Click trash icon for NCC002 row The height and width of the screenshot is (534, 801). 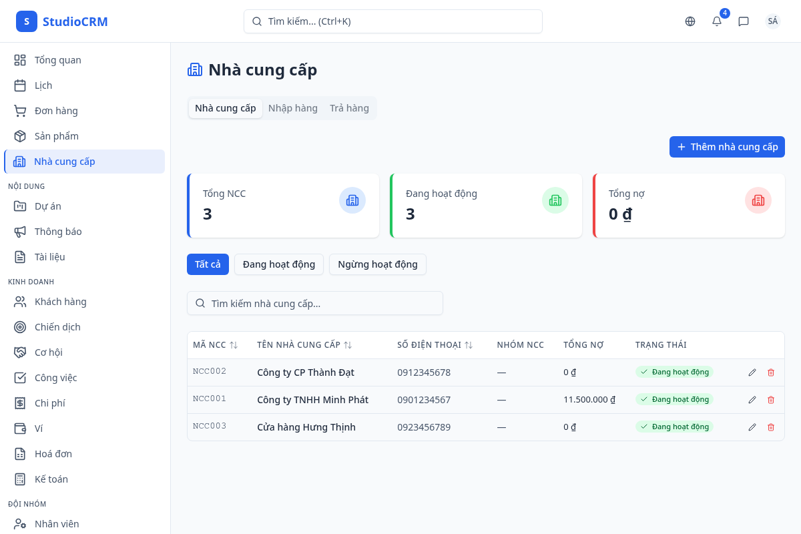pos(771,372)
